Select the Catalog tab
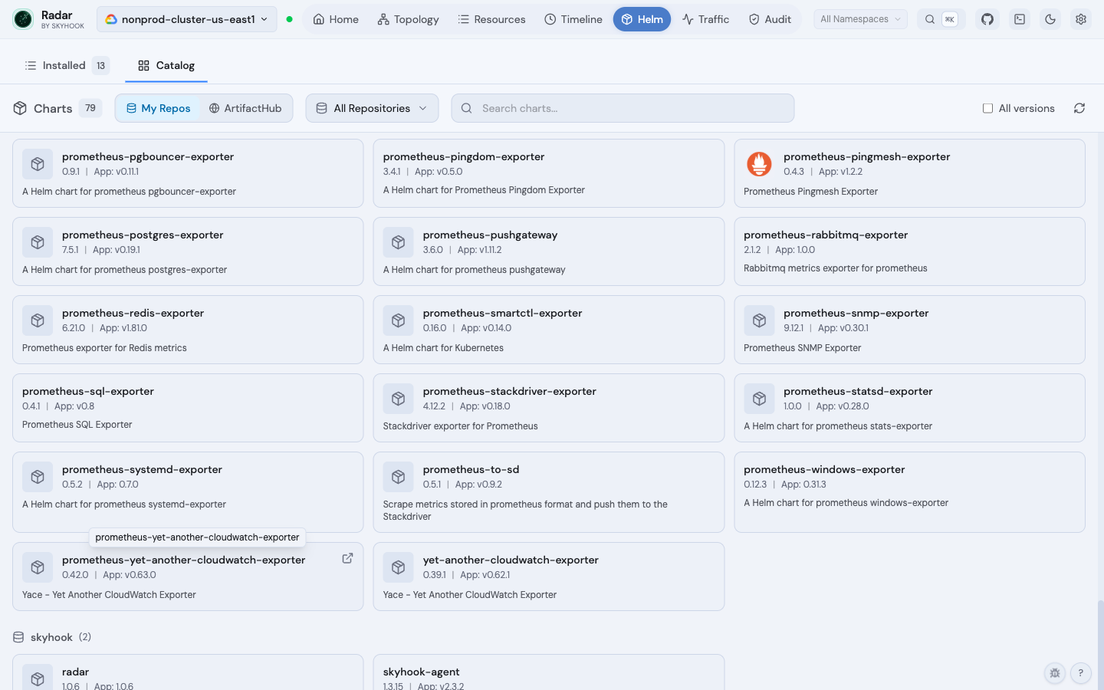Viewport: 1104px width, 690px height. click(x=166, y=65)
